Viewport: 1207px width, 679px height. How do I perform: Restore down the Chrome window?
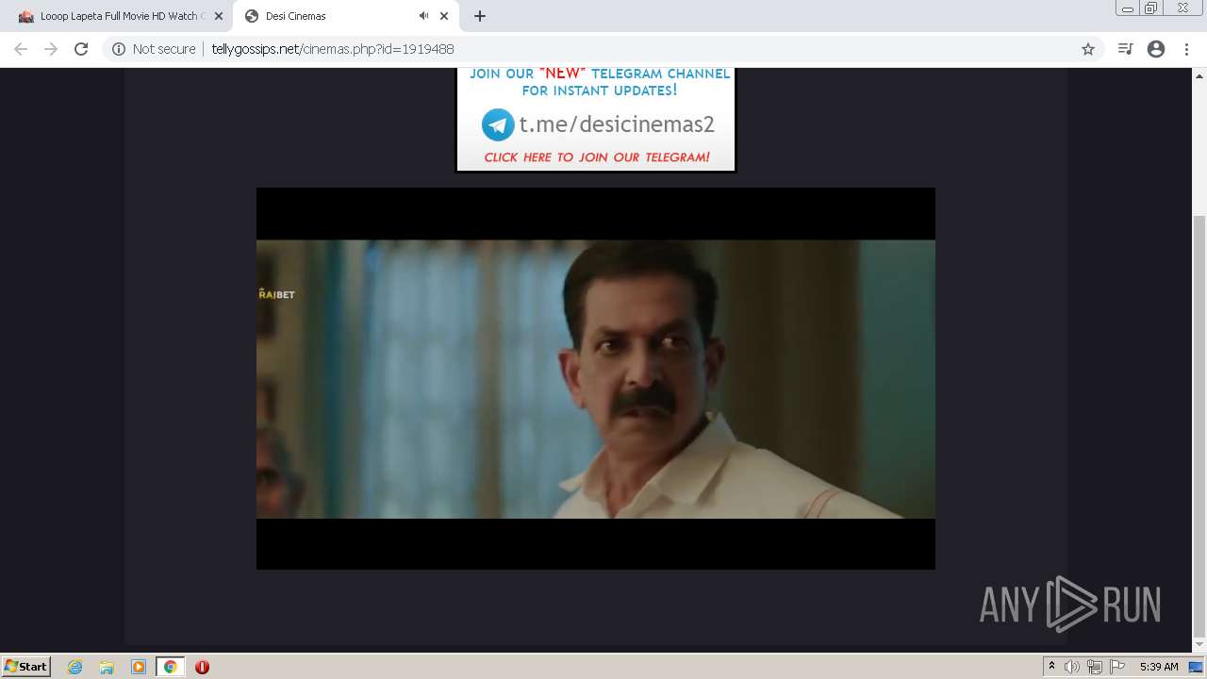pos(1151,8)
